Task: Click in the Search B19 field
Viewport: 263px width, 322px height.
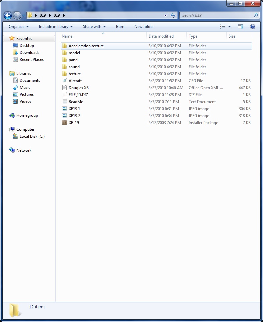Action: pos(217,15)
